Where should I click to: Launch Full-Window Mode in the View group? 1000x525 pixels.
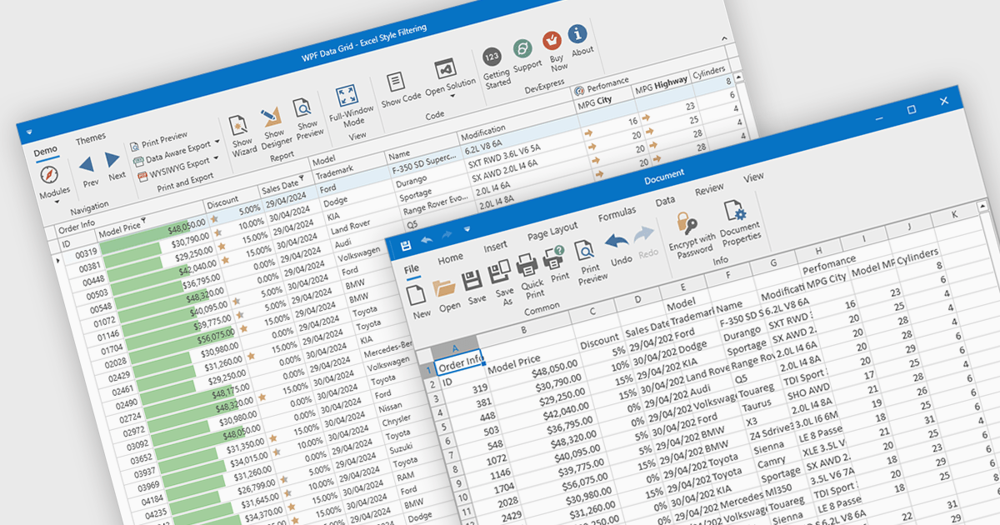347,97
